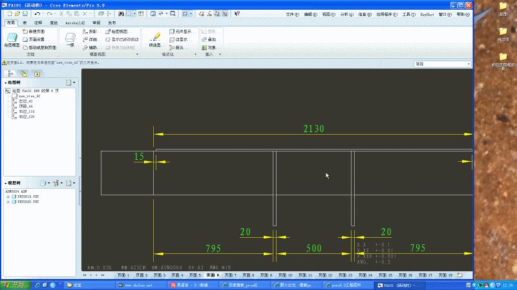Expand the 插入 ribbon group arrow
This screenshot has height=290, width=517.
[220, 55]
